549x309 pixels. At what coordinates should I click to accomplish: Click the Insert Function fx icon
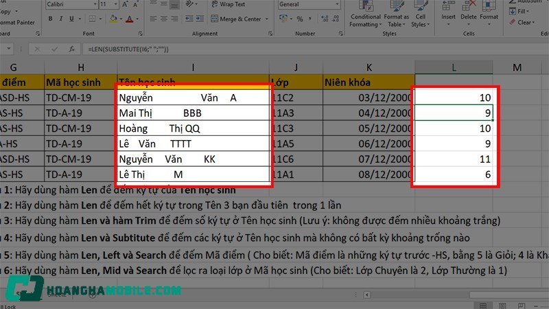[70, 49]
